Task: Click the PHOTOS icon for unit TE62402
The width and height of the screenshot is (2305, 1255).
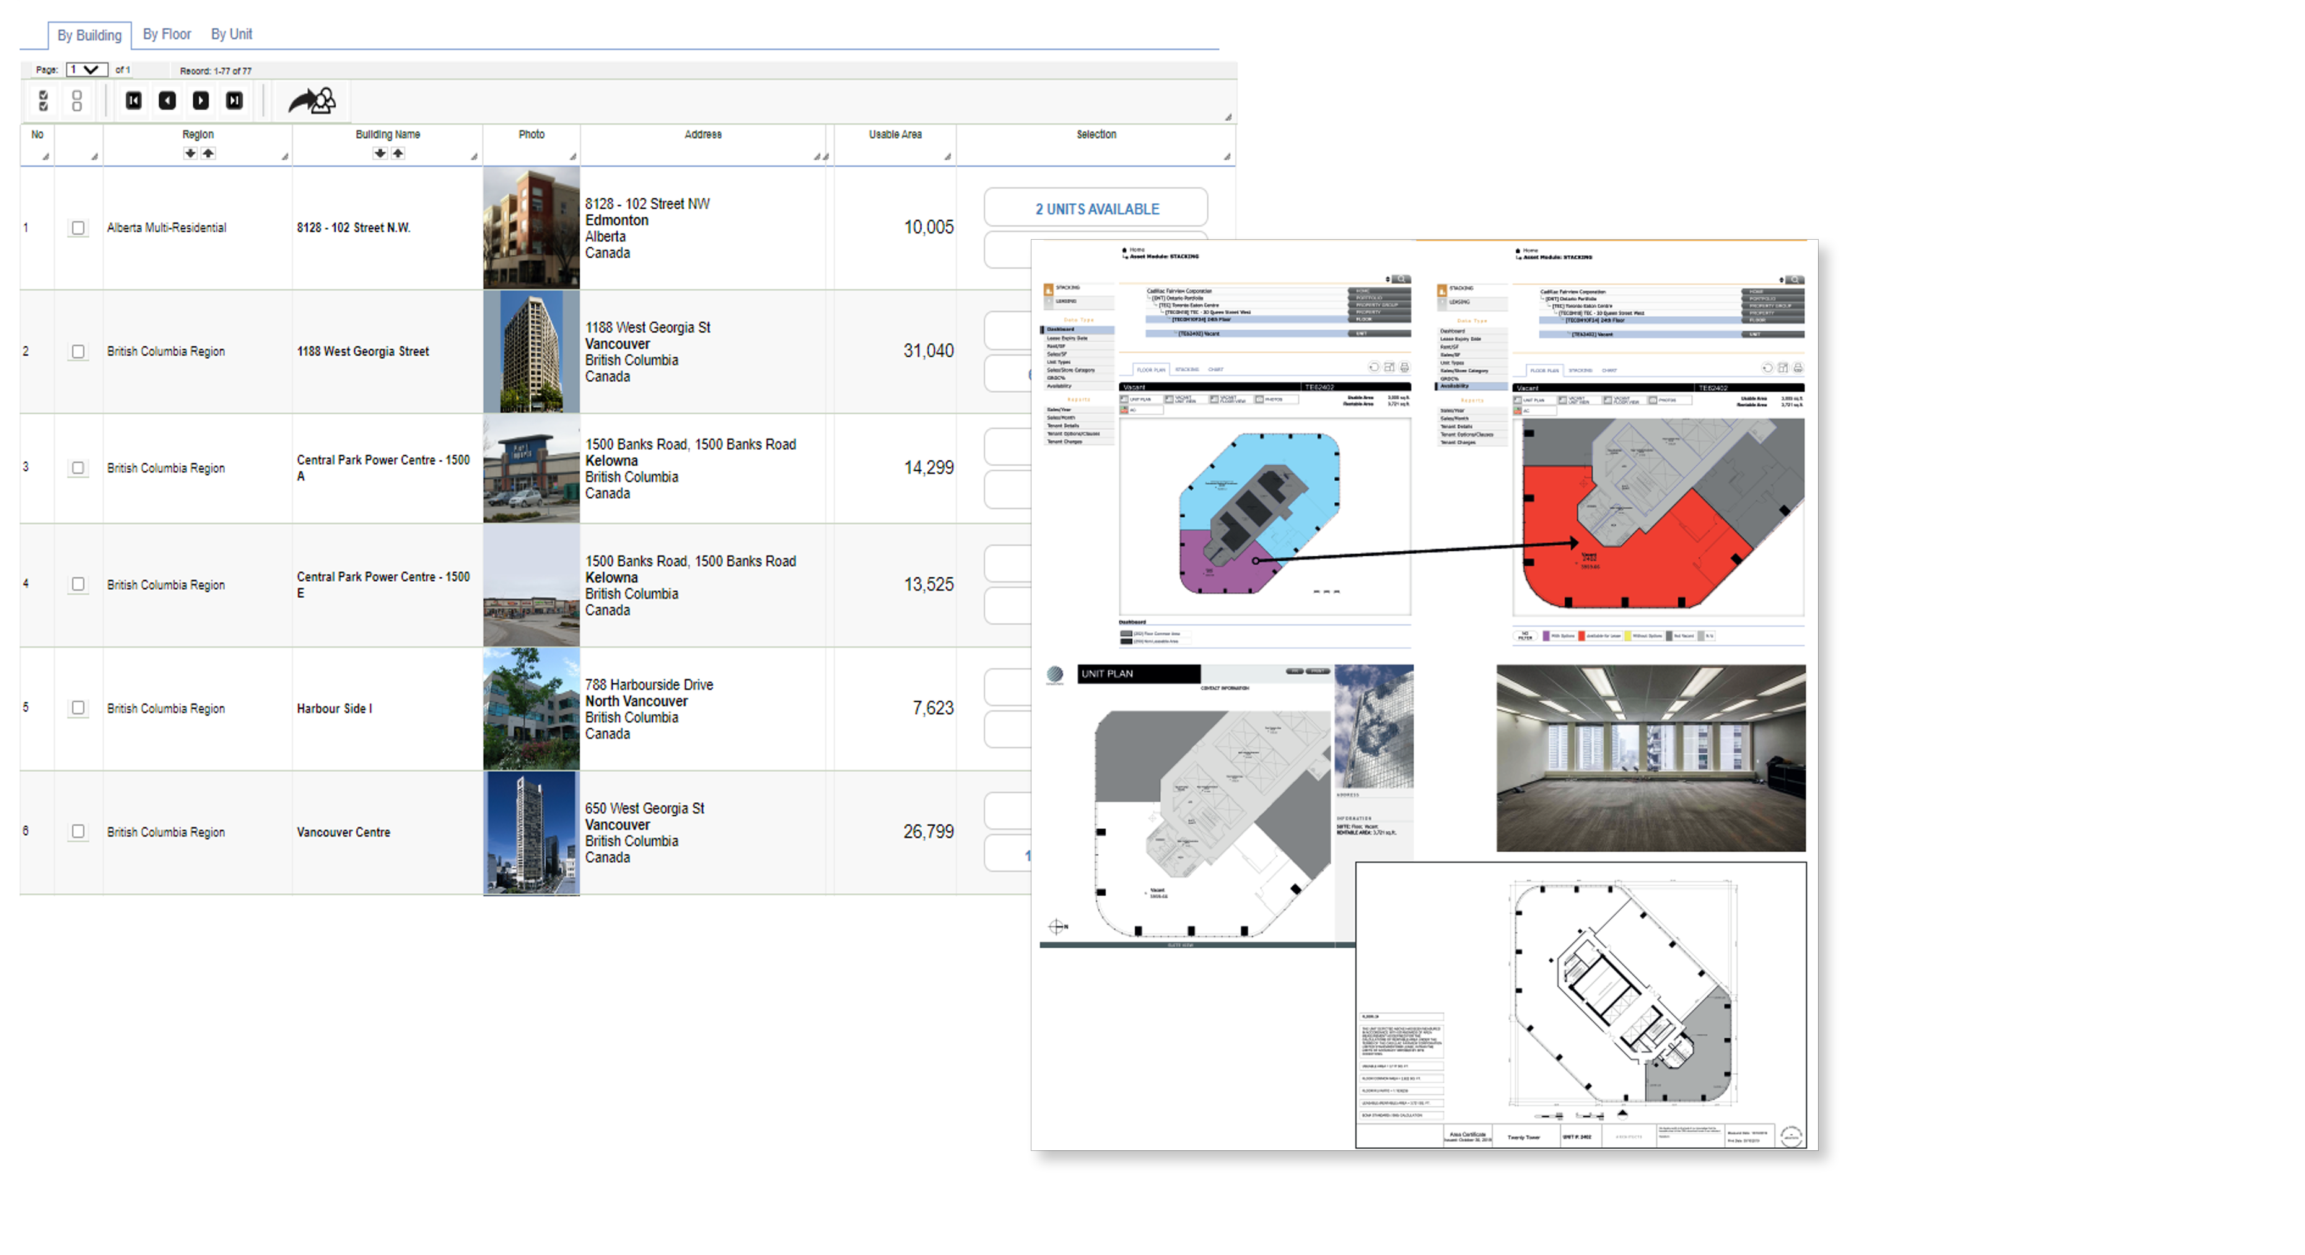Action: (1261, 400)
